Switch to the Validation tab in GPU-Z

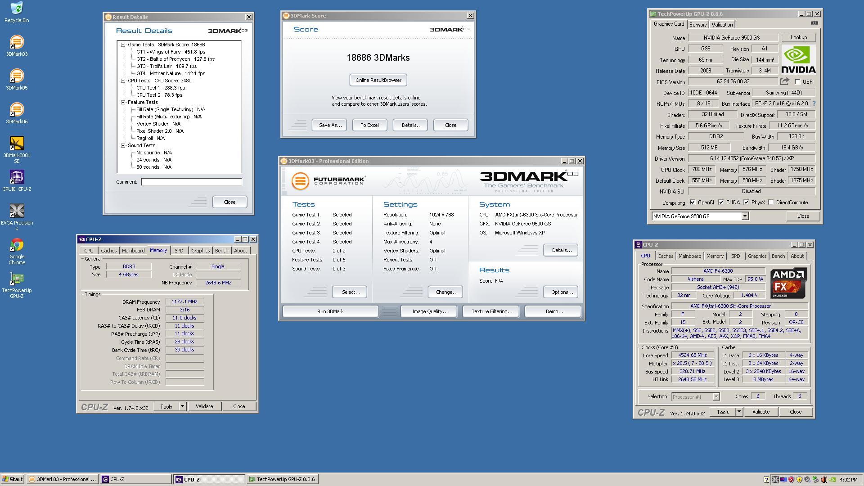tap(722, 25)
